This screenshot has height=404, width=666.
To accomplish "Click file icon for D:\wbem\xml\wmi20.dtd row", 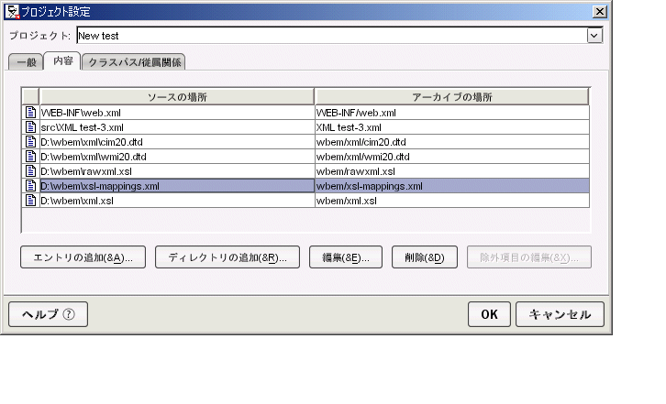I will [x=30, y=156].
